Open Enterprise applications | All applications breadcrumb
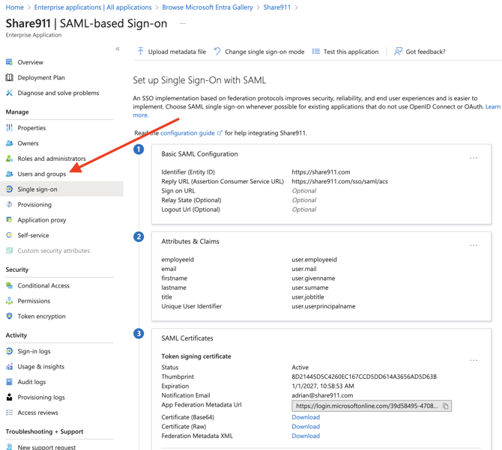Screen dimensions: 502x450 (x=93, y=7)
